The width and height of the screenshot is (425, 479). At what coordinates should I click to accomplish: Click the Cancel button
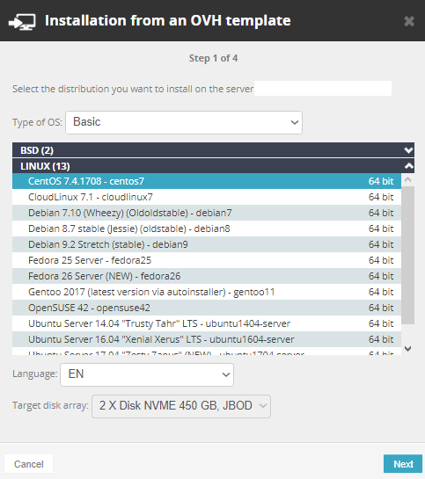29,464
